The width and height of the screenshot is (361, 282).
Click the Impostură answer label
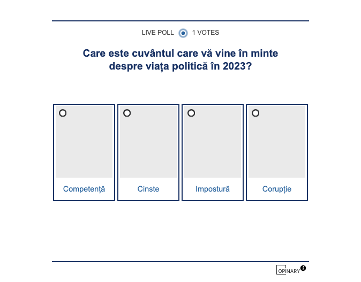point(213,189)
